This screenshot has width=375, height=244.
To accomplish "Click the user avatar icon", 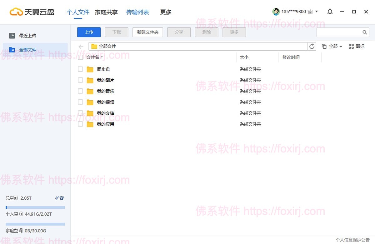I will click(276, 12).
